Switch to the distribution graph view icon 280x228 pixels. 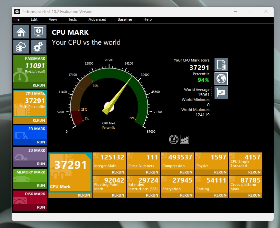(x=184, y=139)
